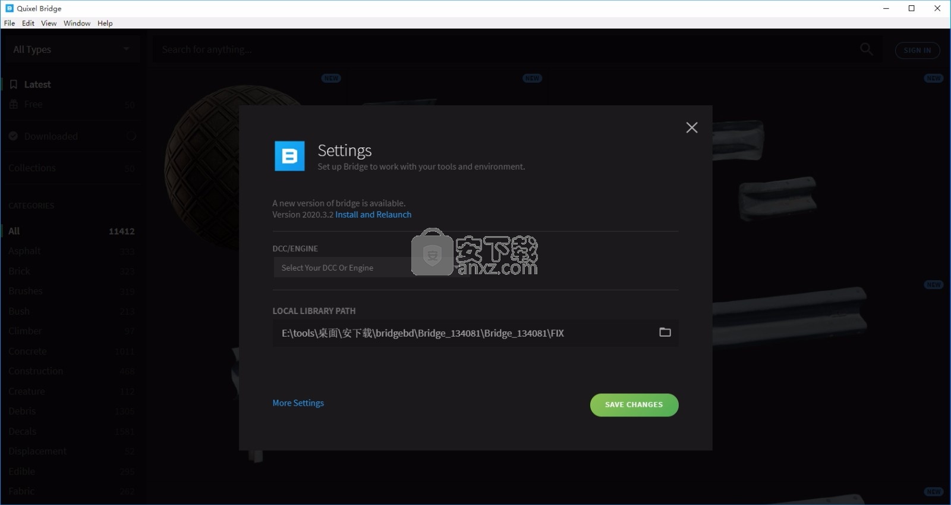
Task: Minimize the Quixel Bridge window
Action: (x=886, y=8)
